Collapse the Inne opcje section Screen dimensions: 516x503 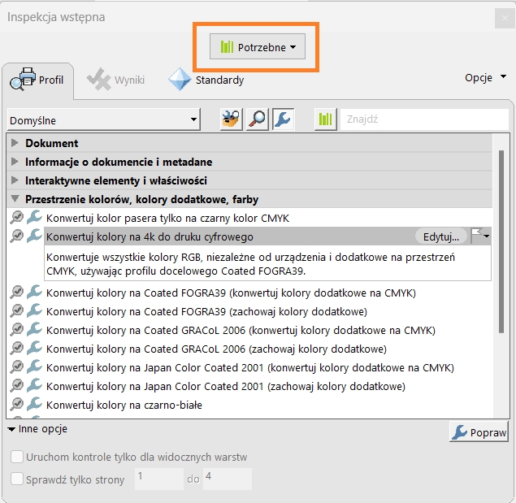pos(37,429)
